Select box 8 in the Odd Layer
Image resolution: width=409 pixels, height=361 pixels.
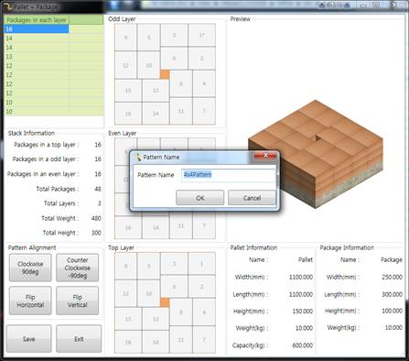click(x=181, y=83)
